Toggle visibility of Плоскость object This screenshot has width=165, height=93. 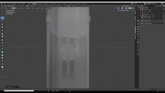163,14
